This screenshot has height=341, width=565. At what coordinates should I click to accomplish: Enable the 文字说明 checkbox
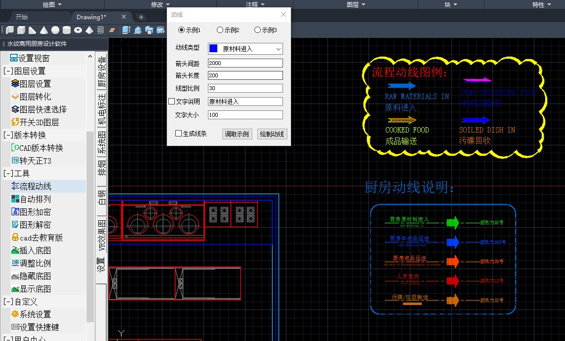(x=172, y=102)
